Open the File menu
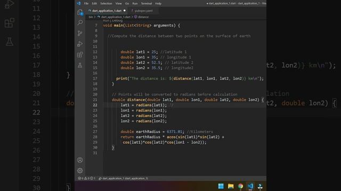This screenshot has width=341, height=191. pos(86,4)
